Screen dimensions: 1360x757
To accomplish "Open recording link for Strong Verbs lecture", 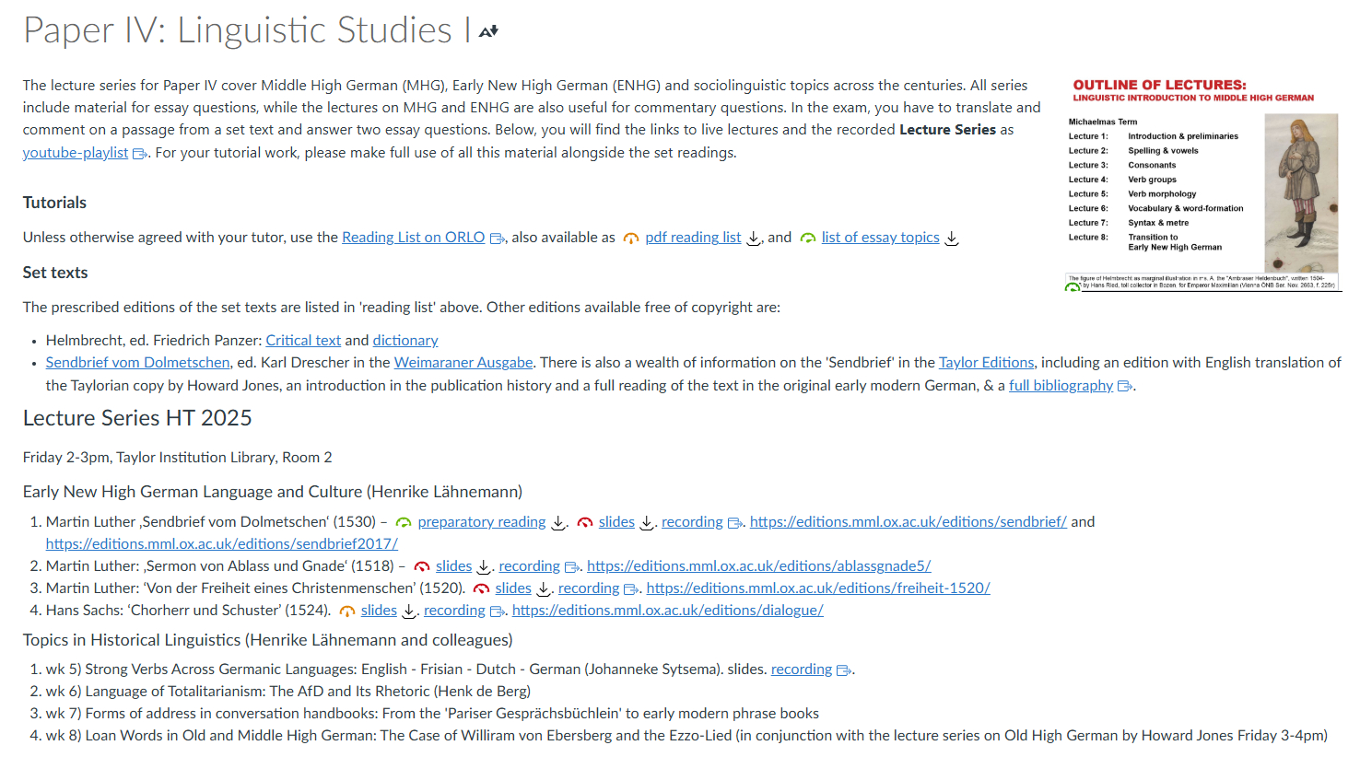I will point(801,670).
